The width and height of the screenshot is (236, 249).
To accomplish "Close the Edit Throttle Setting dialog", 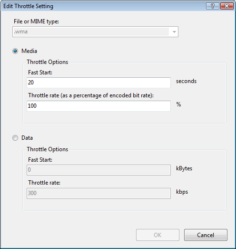I will tap(227, 6).
